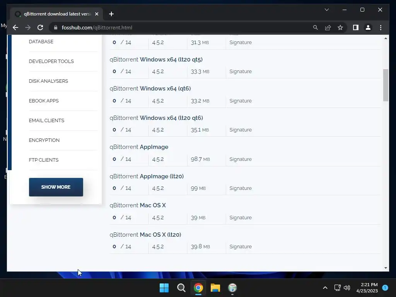Viewport: 396px width, 297px height.
Task: Open the tab search chevron
Action: 326,10
